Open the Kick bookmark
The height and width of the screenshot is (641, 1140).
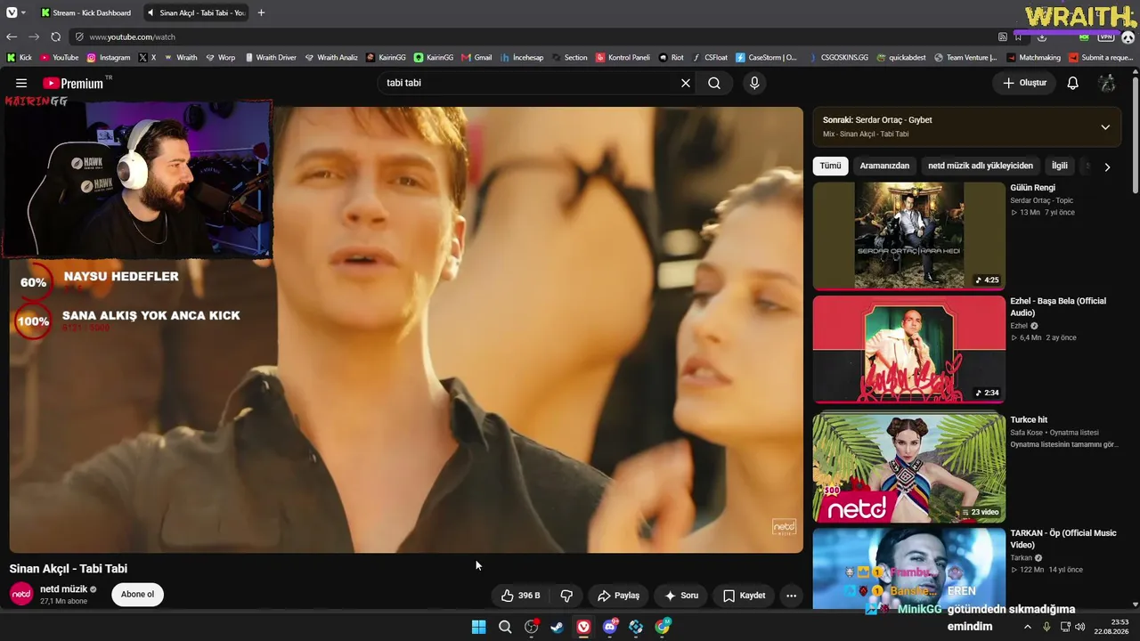pyautogui.click(x=19, y=58)
